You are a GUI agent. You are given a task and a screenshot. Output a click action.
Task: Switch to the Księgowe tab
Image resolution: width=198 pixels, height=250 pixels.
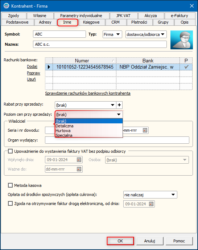pyautogui.click(x=91, y=22)
